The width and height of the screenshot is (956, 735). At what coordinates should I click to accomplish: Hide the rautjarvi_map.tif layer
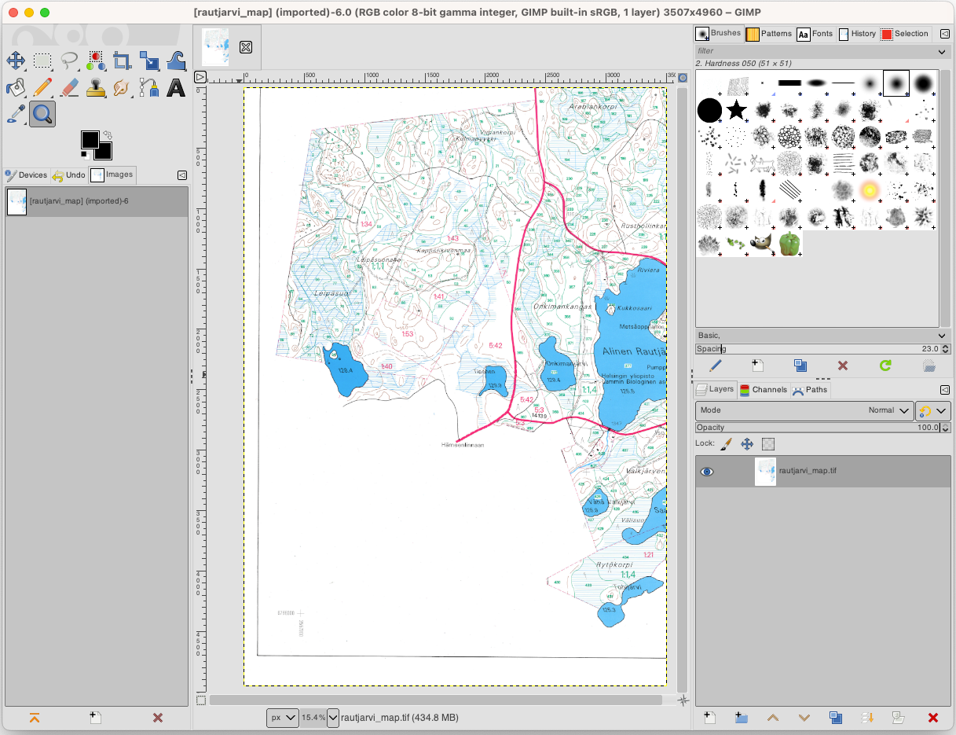pos(706,471)
